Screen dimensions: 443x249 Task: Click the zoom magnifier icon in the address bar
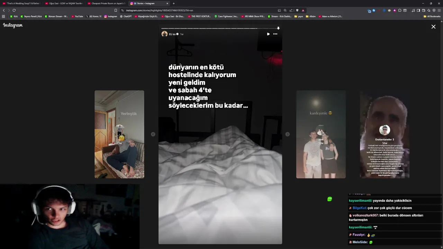click(x=285, y=10)
